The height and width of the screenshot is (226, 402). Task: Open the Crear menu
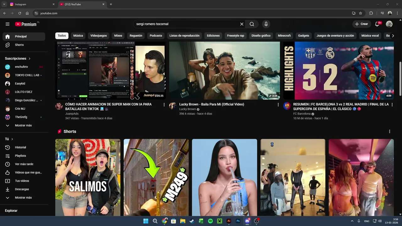[361, 24]
